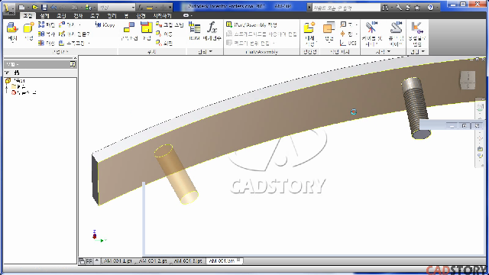Click the Help question mark icon
The width and height of the screenshot is (489, 275).
click(x=431, y=7)
